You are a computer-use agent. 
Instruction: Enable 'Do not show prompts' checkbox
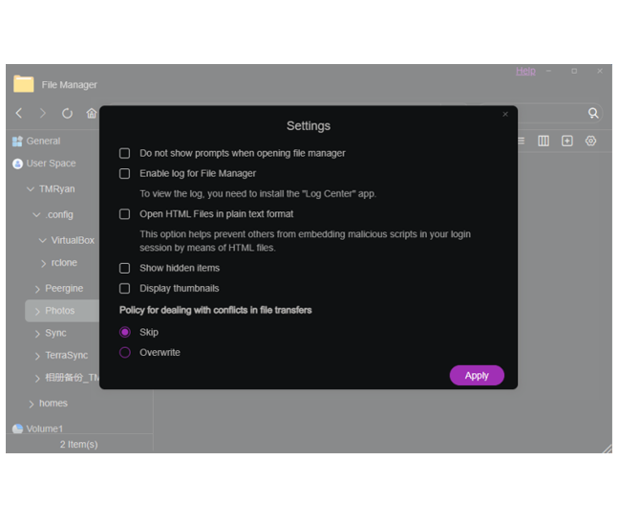click(x=124, y=153)
